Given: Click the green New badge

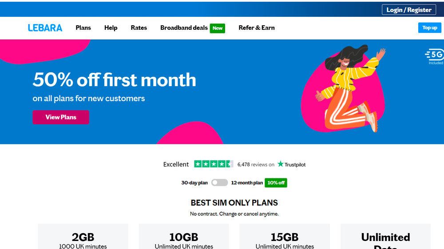Looking at the screenshot, I should tap(218, 28).
